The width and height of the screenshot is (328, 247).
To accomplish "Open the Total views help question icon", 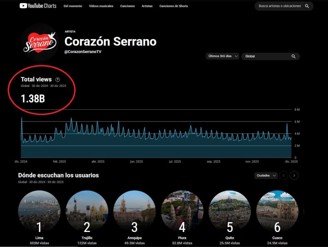I will point(58,80).
